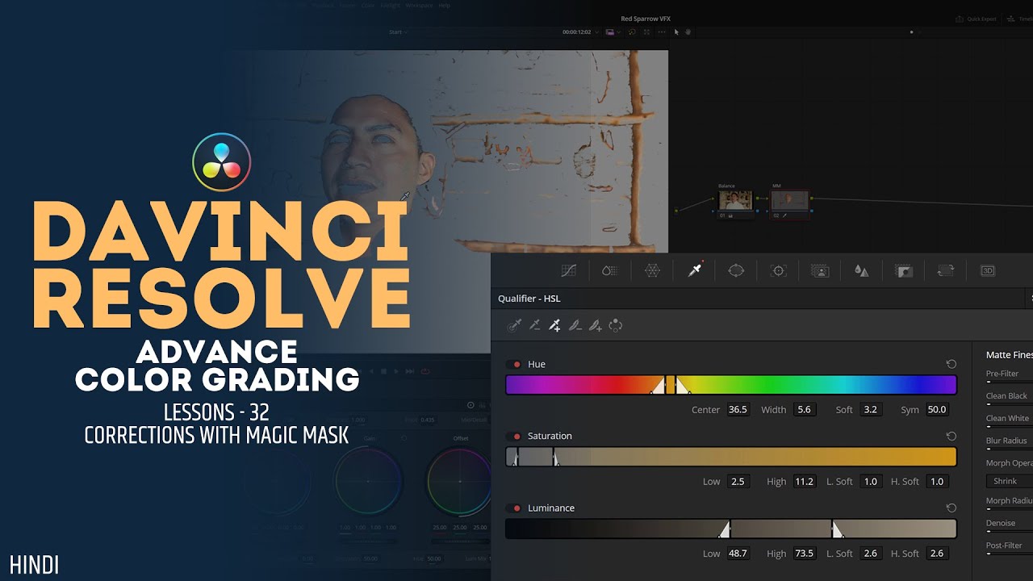Click the Saturation L. Soft field 1.0
Image resolution: width=1033 pixels, height=581 pixels.
[870, 481]
